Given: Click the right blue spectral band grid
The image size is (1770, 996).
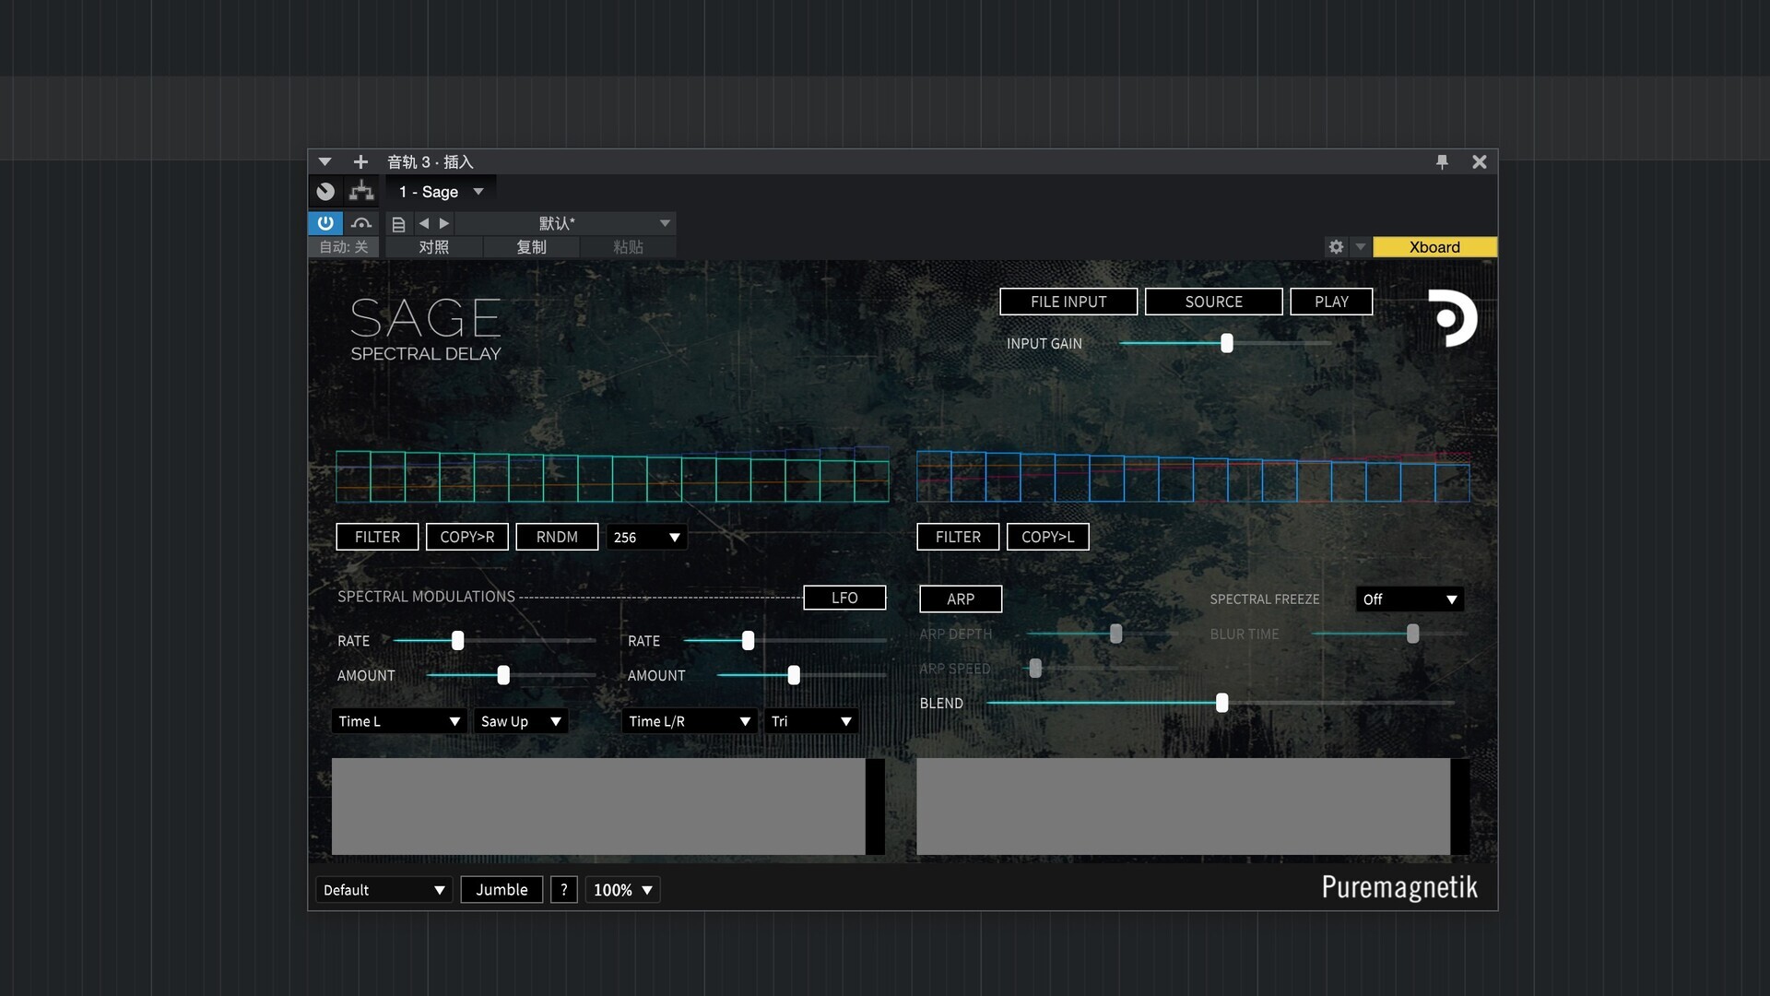Looking at the screenshot, I should coord(1193,476).
